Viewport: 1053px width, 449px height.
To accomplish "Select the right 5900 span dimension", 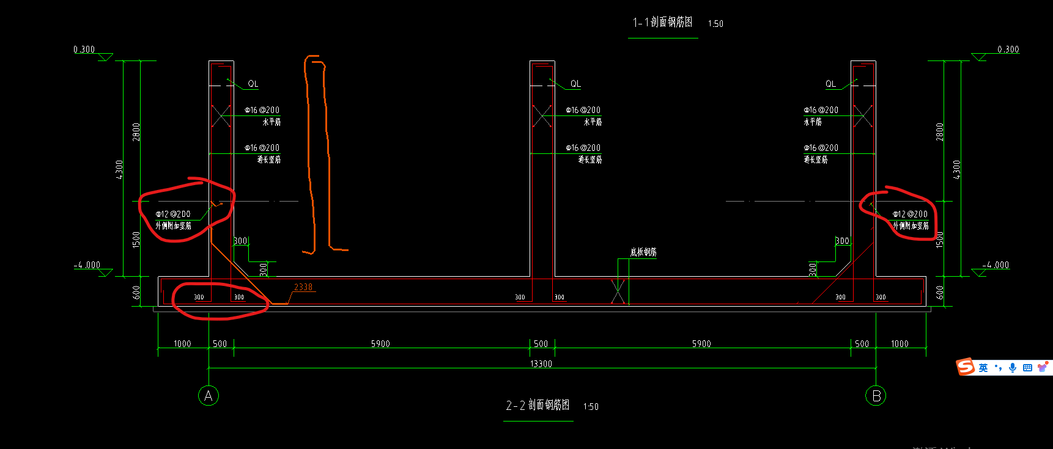I will tap(701, 344).
